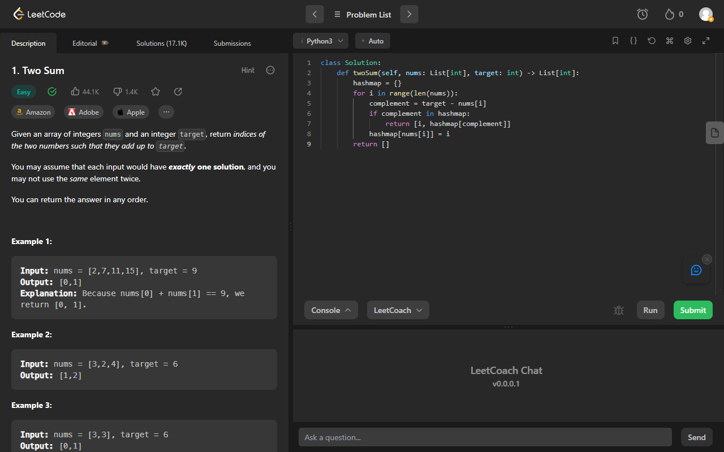Open the more options ellipsis beside Hint
724x452 pixels.
tap(270, 70)
